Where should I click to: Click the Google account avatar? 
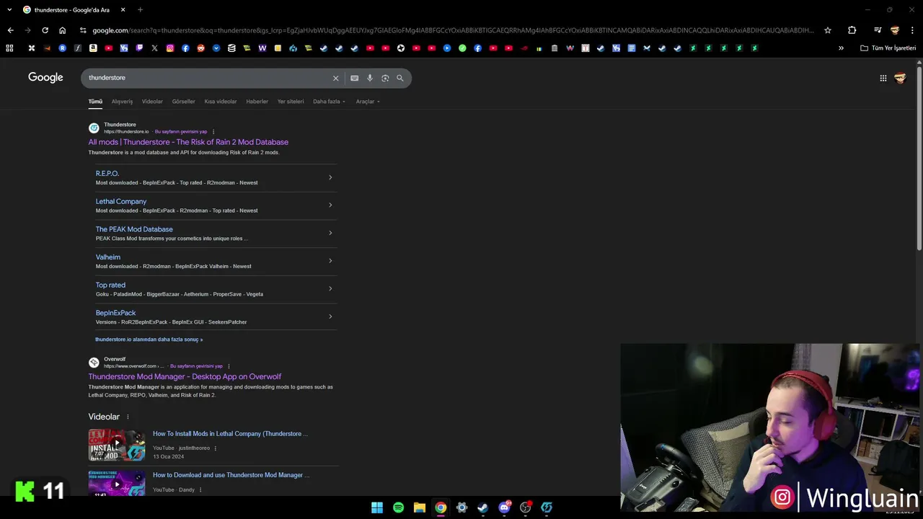(x=900, y=78)
